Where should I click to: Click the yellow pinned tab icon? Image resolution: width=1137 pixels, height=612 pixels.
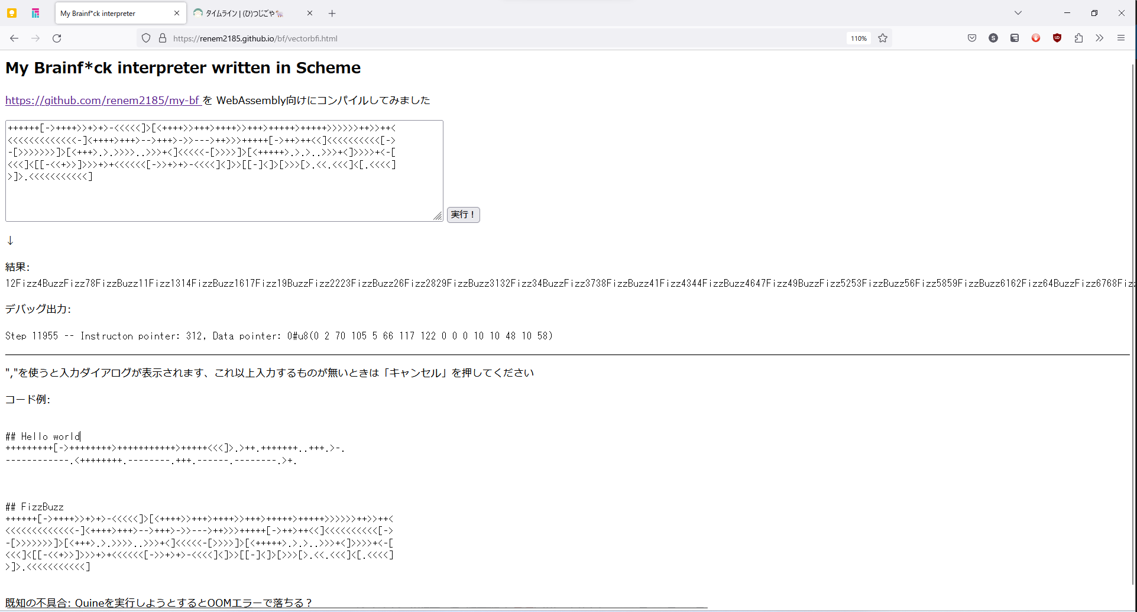pos(12,13)
